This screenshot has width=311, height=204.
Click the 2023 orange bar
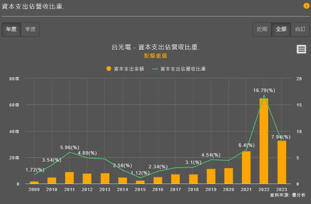pyautogui.click(x=282, y=162)
